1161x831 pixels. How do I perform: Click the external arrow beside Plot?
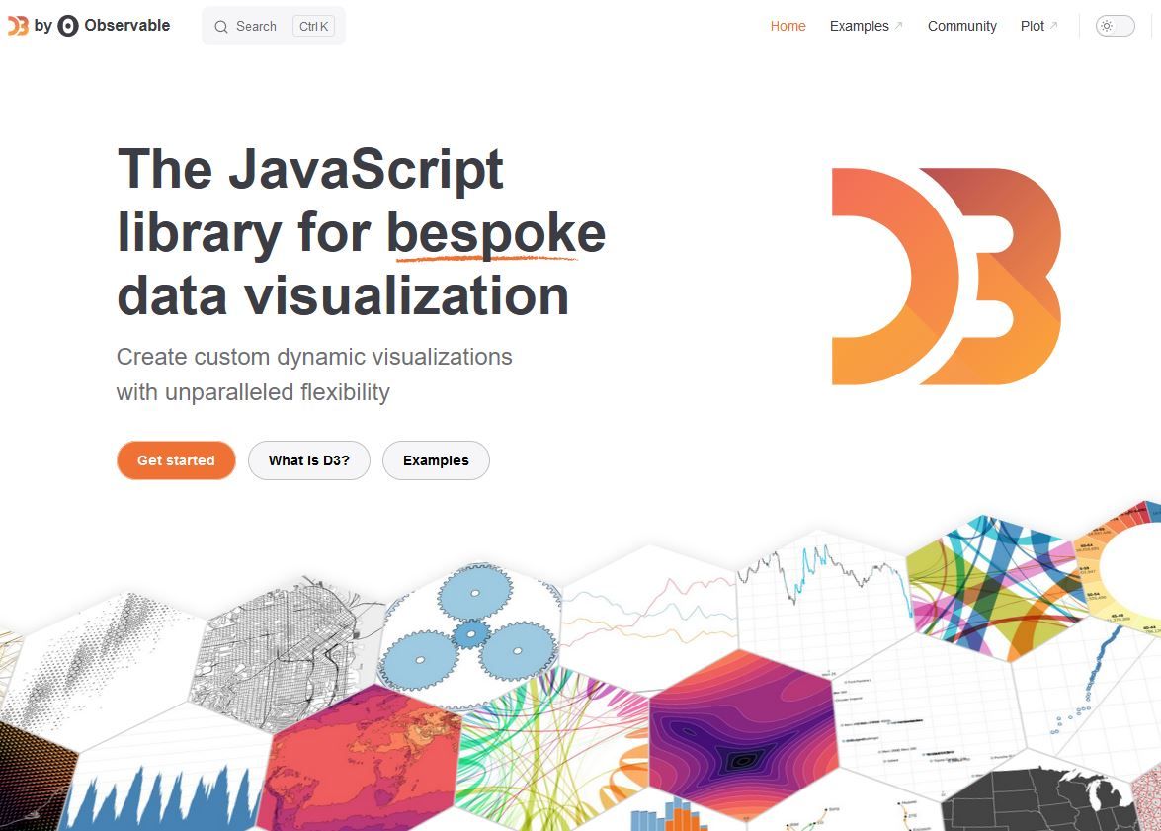1053,25
